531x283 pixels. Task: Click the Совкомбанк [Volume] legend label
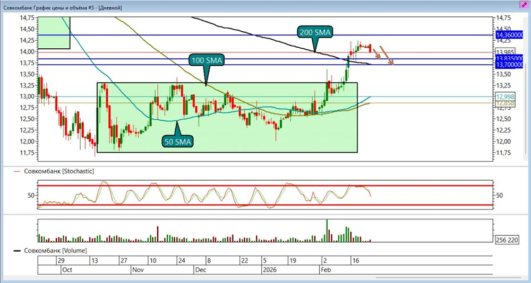[55, 251]
